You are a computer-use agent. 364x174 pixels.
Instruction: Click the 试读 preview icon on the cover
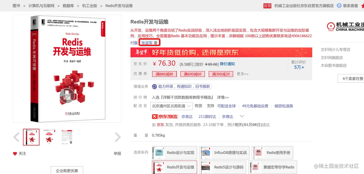tap(67, 96)
